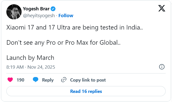Click the 190 likes count
The image size is (172, 102).
click(20, 80)
